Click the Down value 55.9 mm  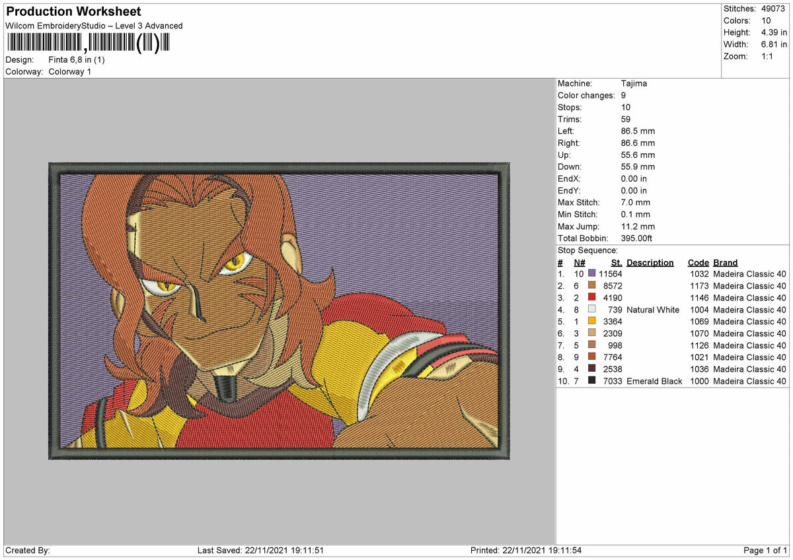click(x=638, y=166)
